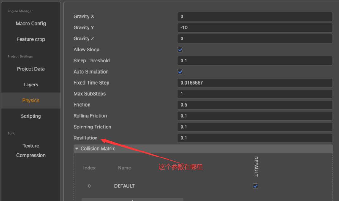Click the Fixed Time Step input field
Image resolution: width=339 pixels, height=201 pixels.
pyautogui.click(x=255, y=83)
